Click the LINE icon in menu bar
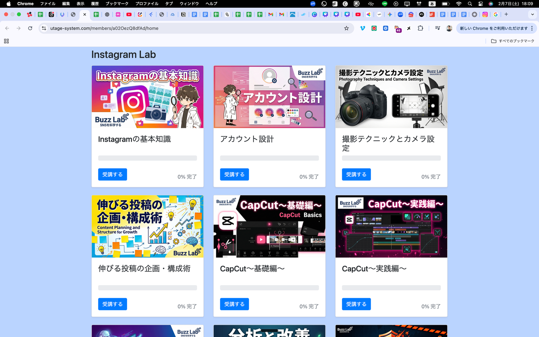 (385, 4)
